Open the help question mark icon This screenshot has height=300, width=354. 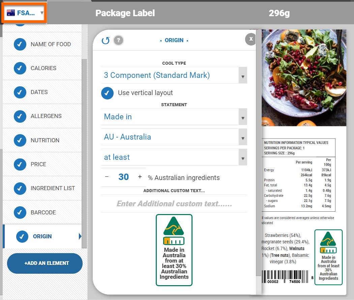click(118, 40)
